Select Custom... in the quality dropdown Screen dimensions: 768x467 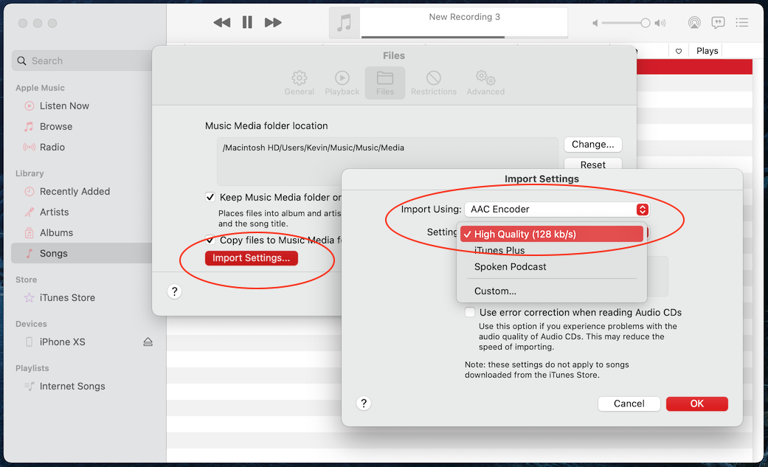pos(495,291)
